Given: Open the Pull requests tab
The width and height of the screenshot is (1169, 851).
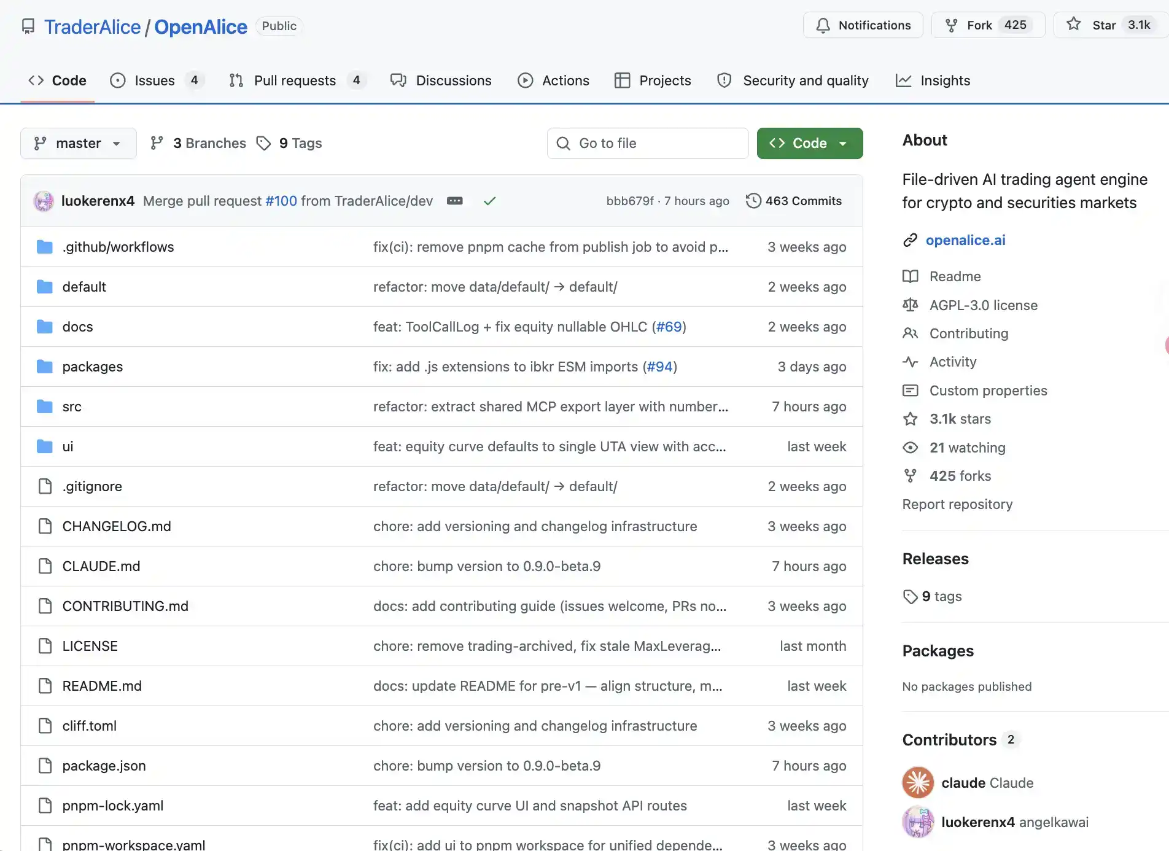Looking at the screenshot, I should click(295, 80).
